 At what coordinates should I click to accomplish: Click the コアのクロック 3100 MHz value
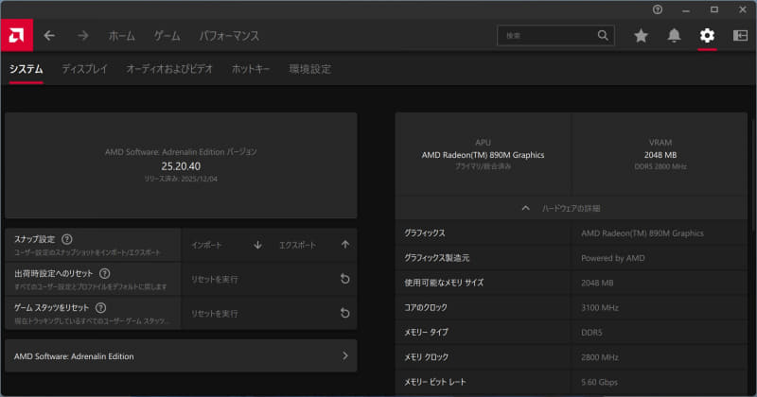point(600,308)
